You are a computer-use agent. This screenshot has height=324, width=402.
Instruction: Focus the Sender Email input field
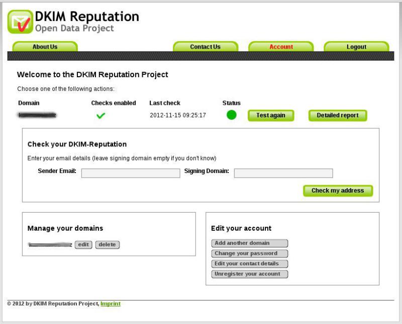131,173
